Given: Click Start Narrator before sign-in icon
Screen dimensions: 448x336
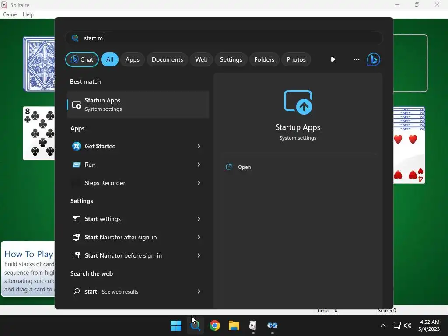Looking at the screenshot, I should (x=76, y=255).
